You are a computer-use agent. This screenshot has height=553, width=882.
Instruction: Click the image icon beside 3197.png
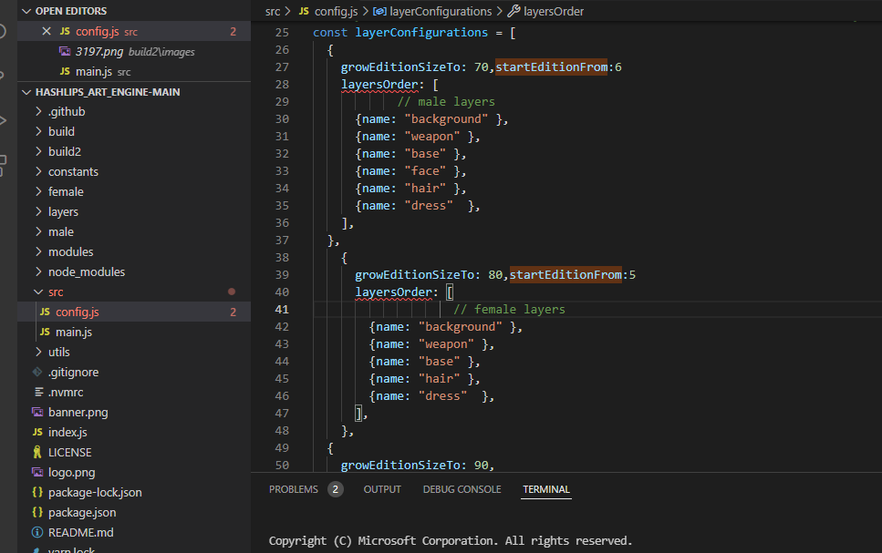pyautogui.click(x=65, y=52)
